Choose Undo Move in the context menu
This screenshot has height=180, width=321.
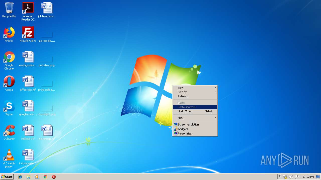(x=195, y=111)
